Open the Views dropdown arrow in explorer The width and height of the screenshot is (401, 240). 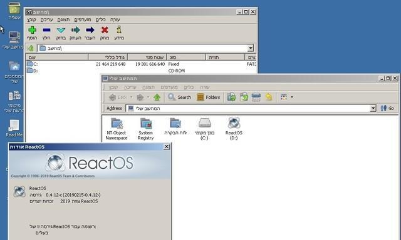tap(292, 97)
